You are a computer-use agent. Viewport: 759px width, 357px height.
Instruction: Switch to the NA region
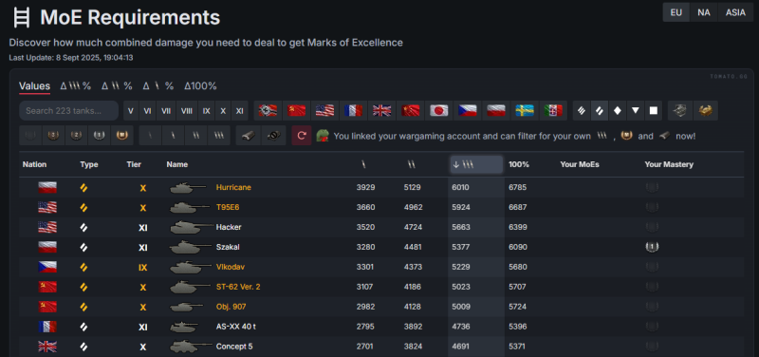click(x=704, y=12)
